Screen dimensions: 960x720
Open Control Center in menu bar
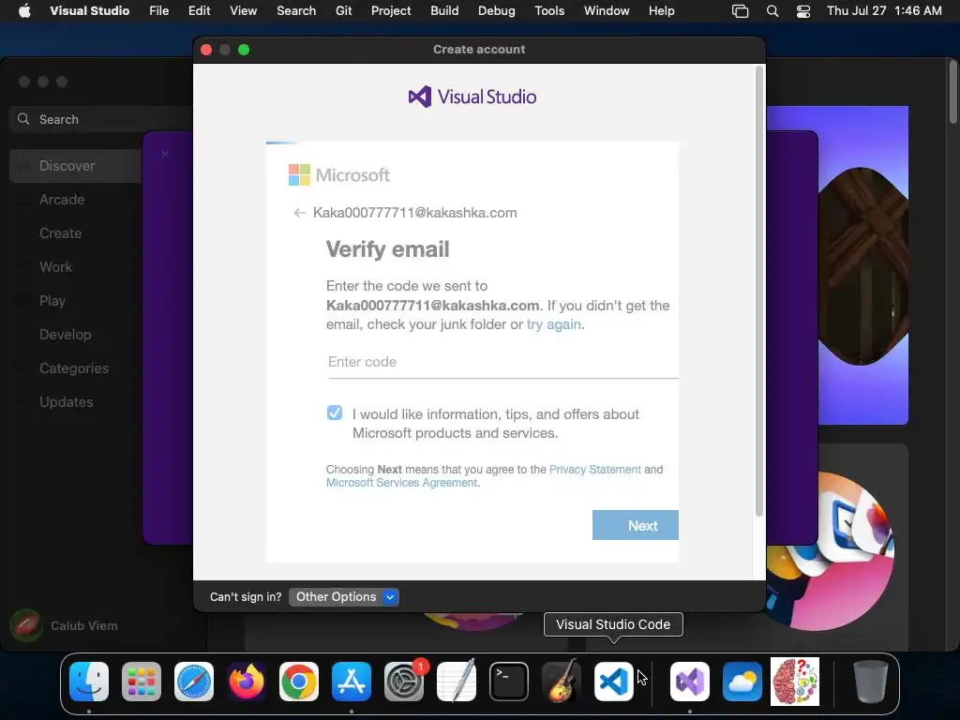pos(803,11)
